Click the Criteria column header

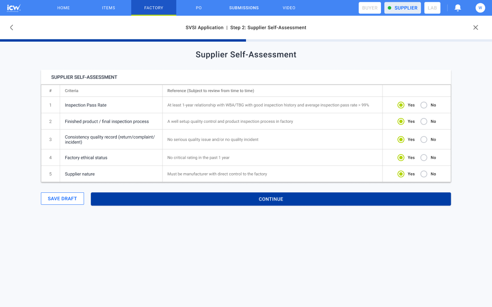tap(72, 91)
